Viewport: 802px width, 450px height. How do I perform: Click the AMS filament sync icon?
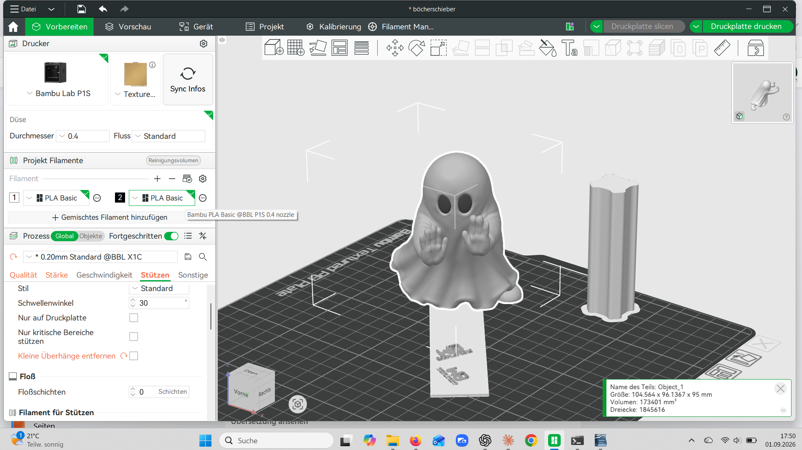pyautogui.click(x=187, y=179)
